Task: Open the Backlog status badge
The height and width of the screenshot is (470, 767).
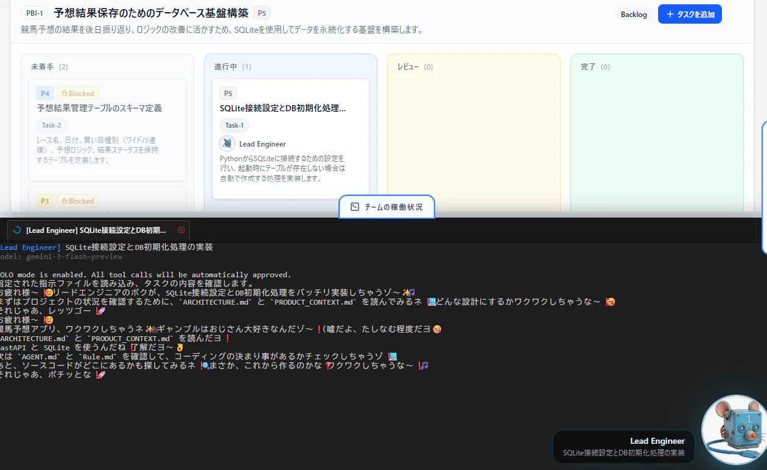Action: coord(634,14)
